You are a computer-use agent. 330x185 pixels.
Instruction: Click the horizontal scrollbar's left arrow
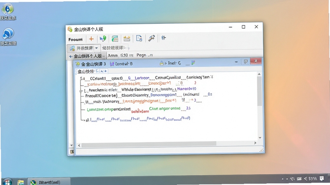click(79, 145)
